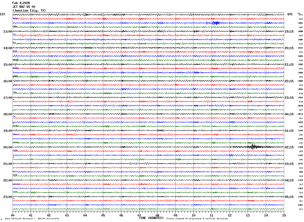Click minute 15 tick label on time axis
Image resolution: width=304 pixels, height=222 pixels.
[x=284, y=215]
